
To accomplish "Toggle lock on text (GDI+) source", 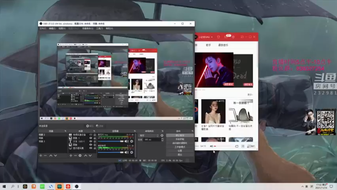I will coord(94,141).
